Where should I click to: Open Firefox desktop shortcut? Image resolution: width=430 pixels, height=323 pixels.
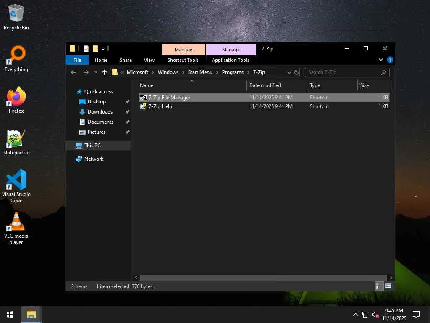(x=16, y=100)
